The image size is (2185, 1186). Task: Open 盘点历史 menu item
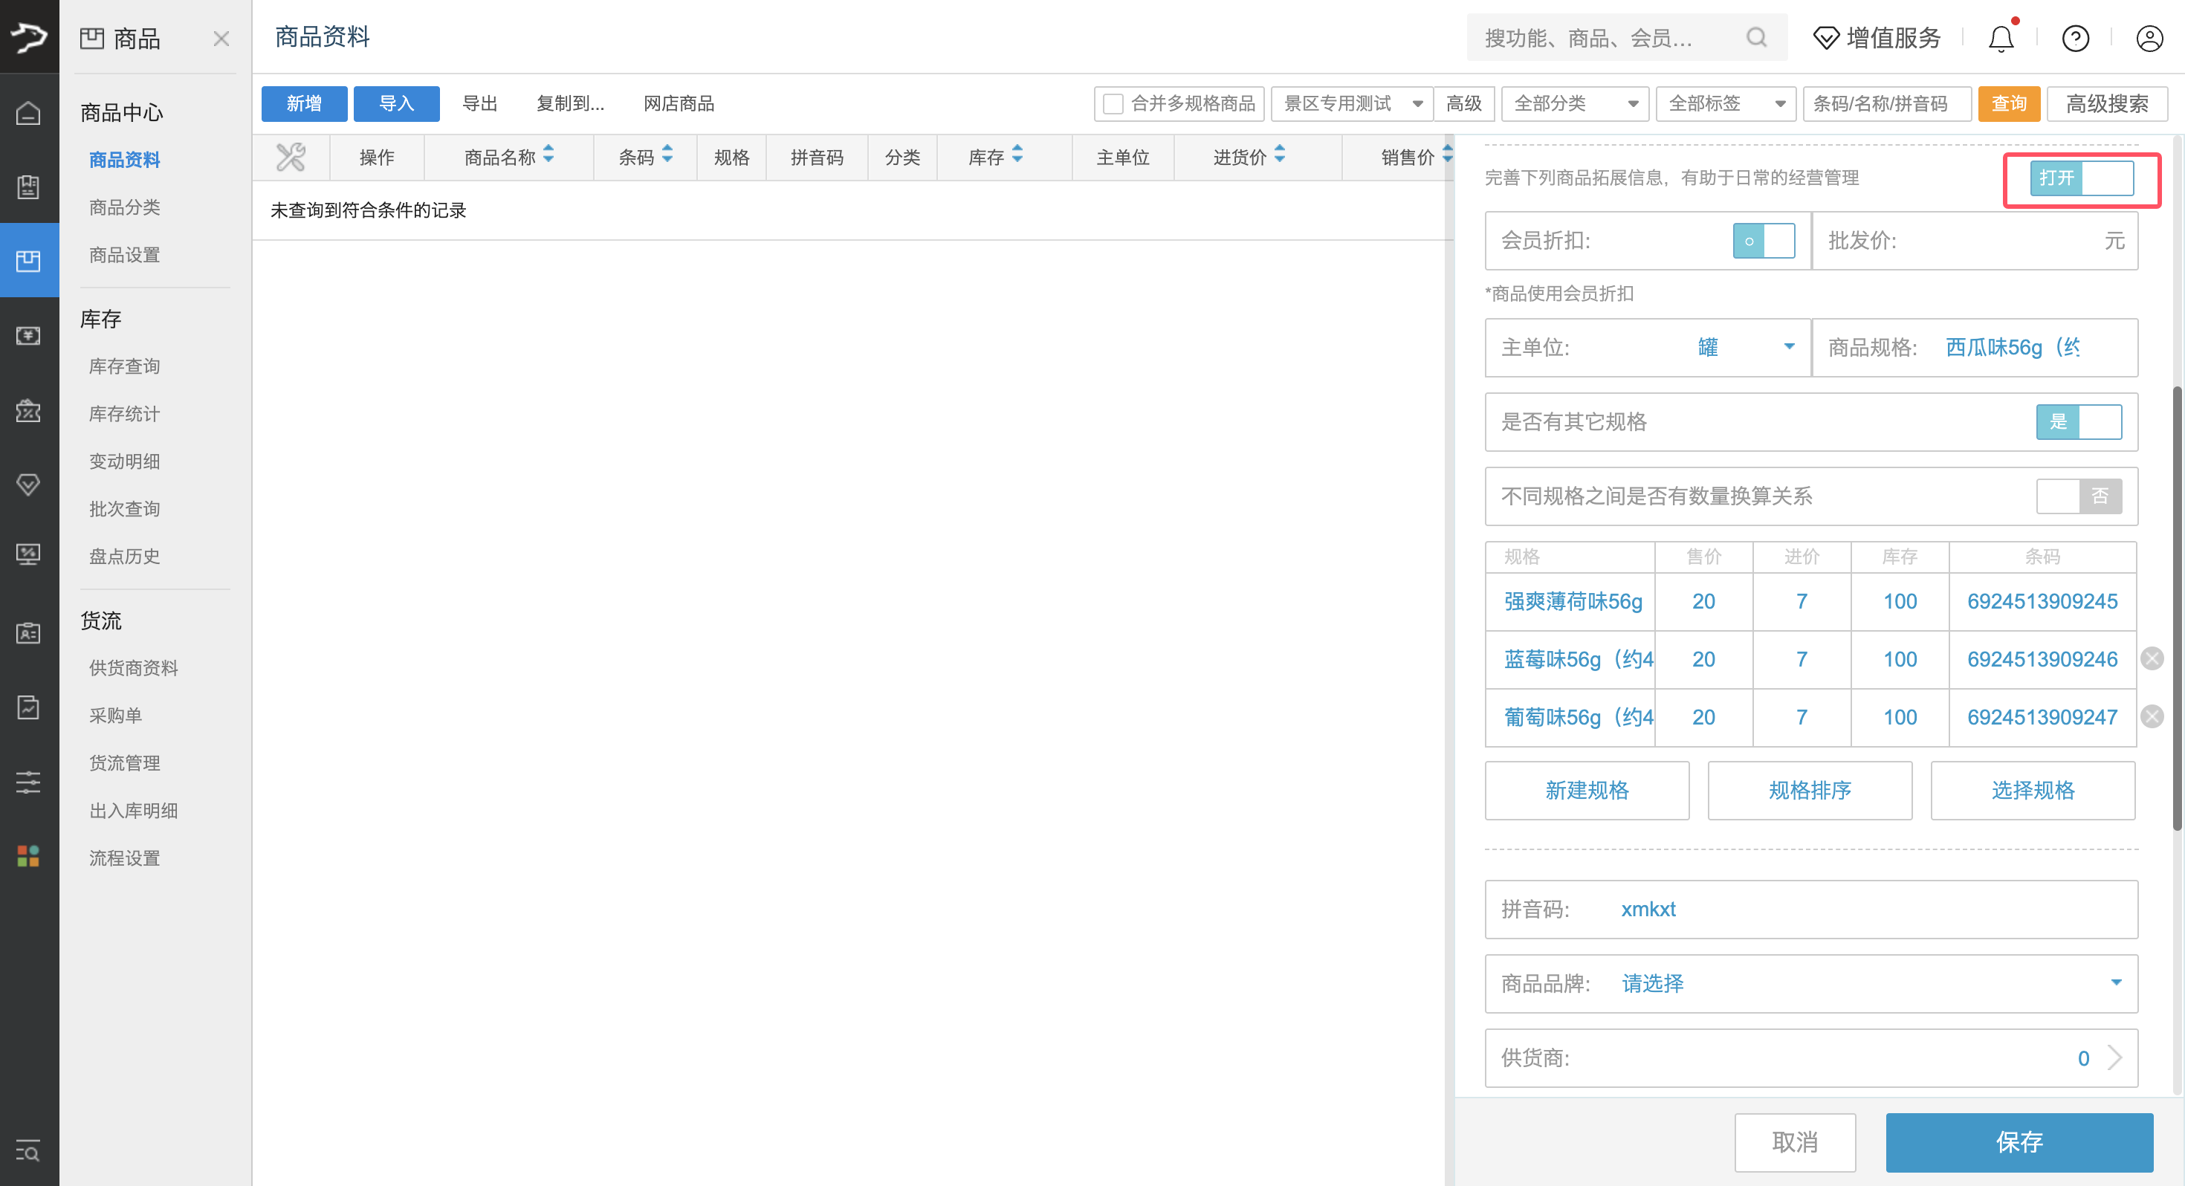(125, 557)
